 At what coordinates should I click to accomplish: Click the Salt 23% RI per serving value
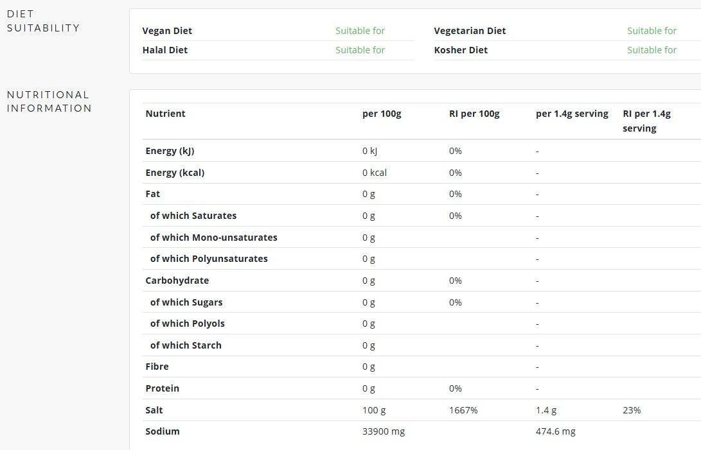coord(632,410)
